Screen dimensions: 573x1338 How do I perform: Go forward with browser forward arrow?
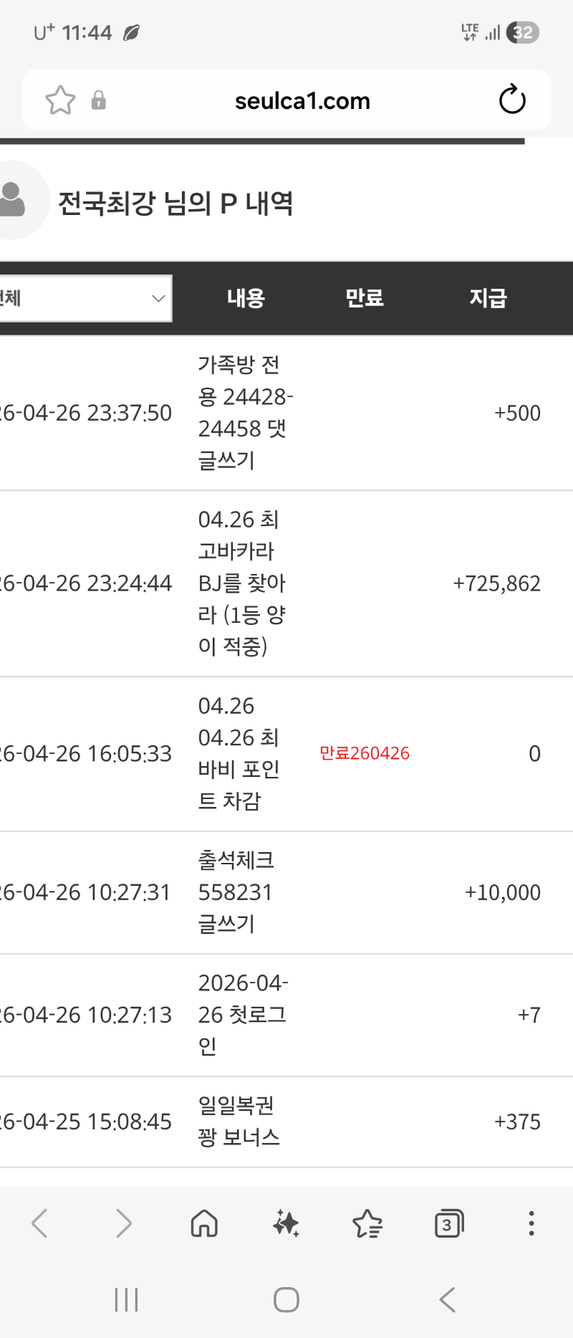(x=123, y=1223)
